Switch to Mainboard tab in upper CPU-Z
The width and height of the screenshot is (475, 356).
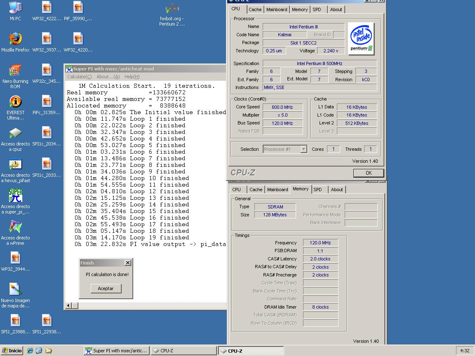point(277,9)
